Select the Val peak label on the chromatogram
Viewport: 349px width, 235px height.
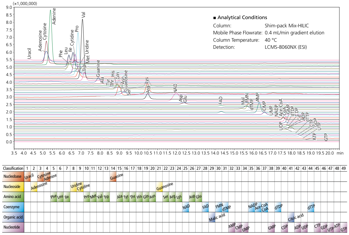click(84, 15)
